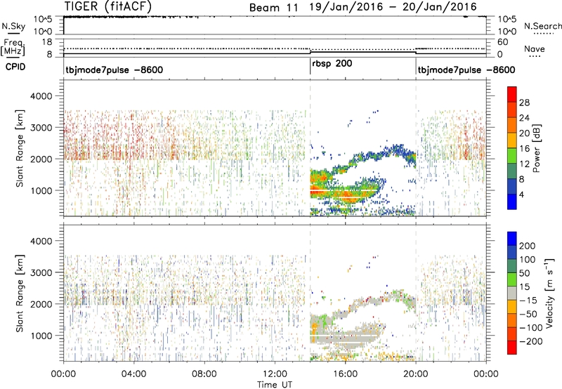This screenshot has width=562, height=389.
Task: Select the rbsp 200 CPID annotation
Action: tap(332, 64)
